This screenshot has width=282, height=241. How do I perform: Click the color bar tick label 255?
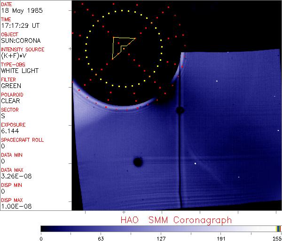coord(276,238)
